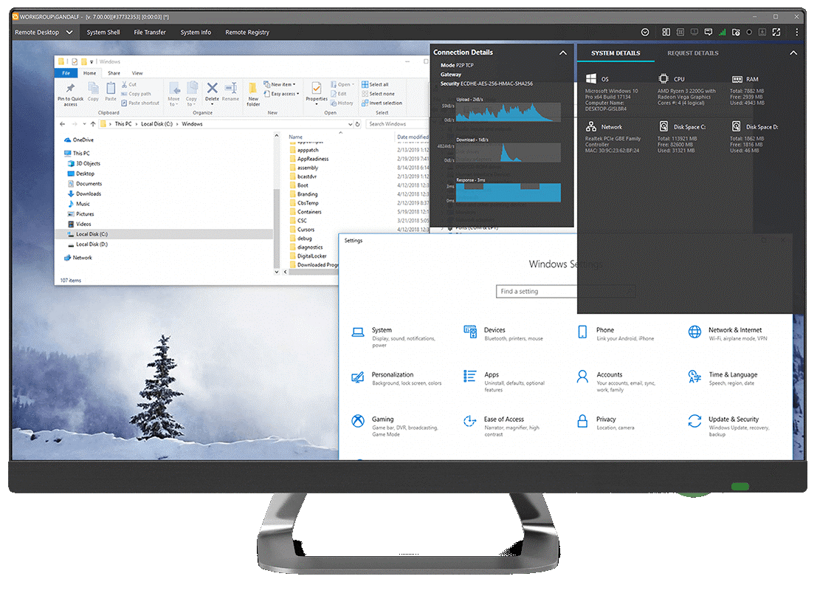Click the address bar refresh icon
This screenshot has width=817, height=593.
[358, 124]
